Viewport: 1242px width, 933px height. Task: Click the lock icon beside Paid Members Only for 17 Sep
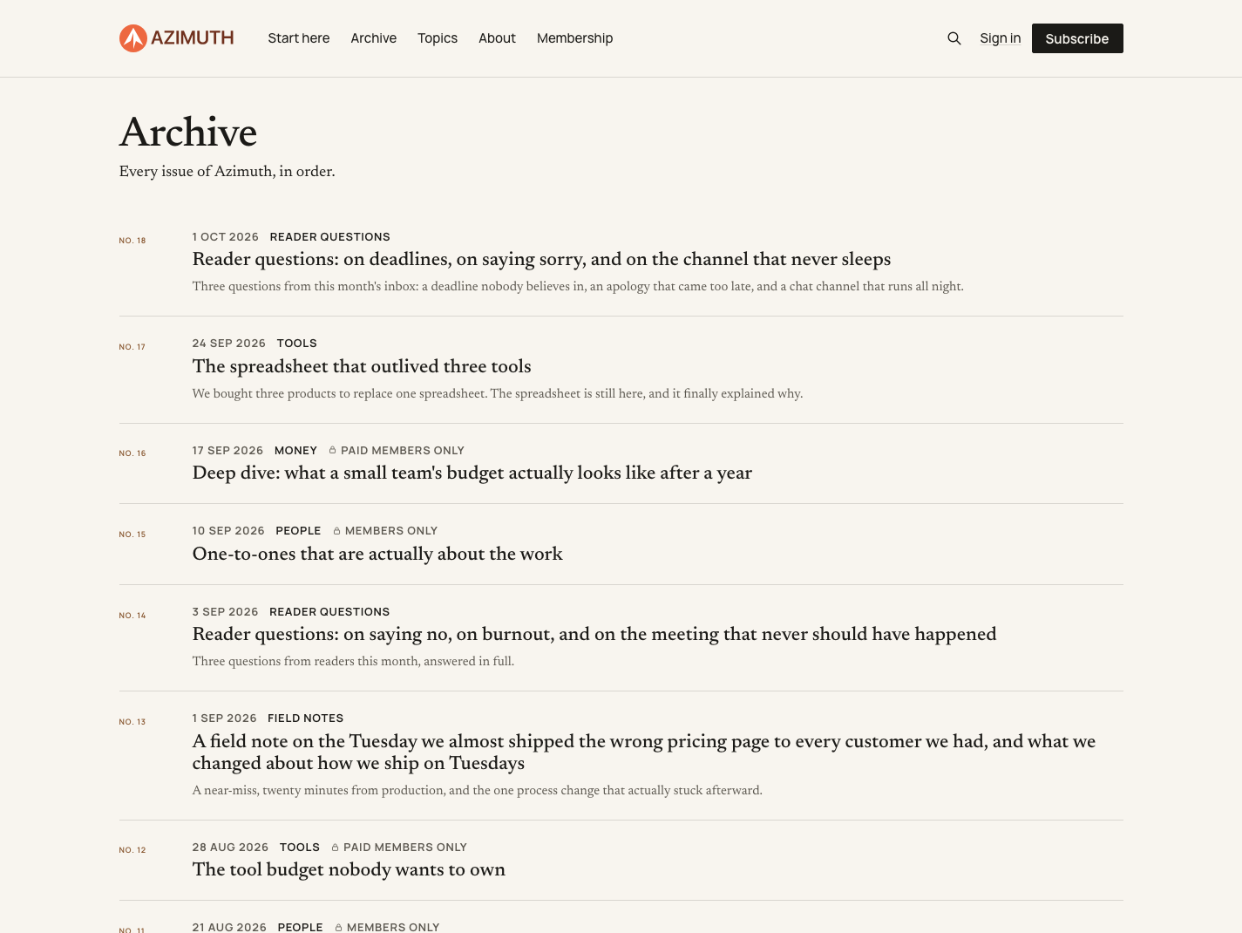click(x=332, y=451)
